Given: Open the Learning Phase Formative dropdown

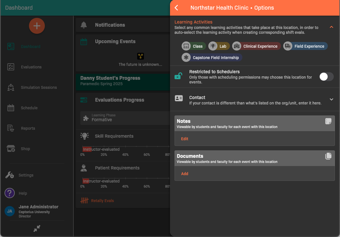Looking at the screenshot, I should (125, 118).
